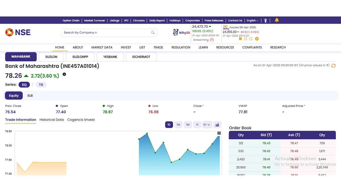
Task: Switch to the Historical Data tab
Action: (x=52, y=120)
